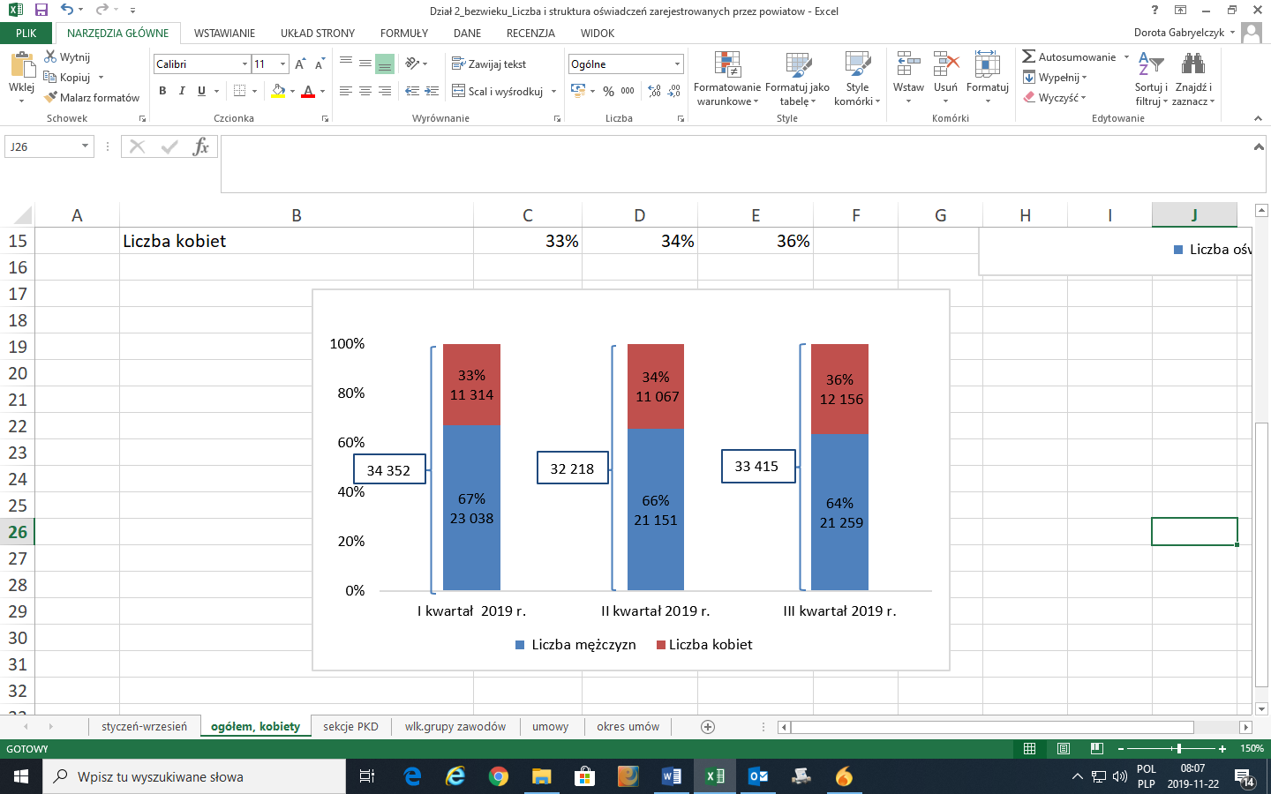This screenshot has width=1271, height=794.
Task: Open Formatuj cells menu
Action: tap(987, 79)
